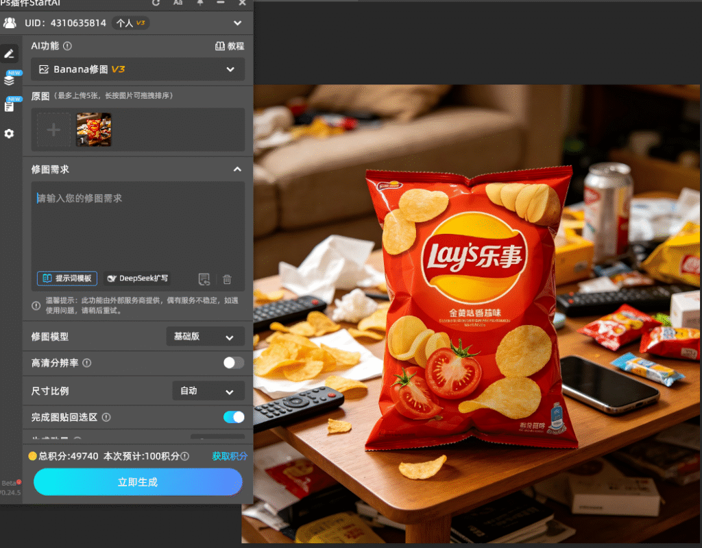Show info tooltip for 高清分辨率
702x548 pixels.
[87, 363]
